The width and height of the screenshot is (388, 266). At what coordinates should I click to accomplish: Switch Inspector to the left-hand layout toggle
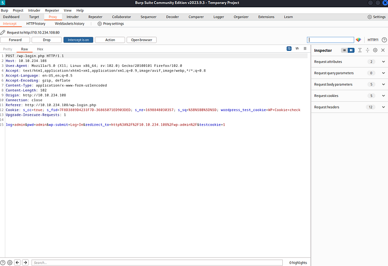coord(344,50)
